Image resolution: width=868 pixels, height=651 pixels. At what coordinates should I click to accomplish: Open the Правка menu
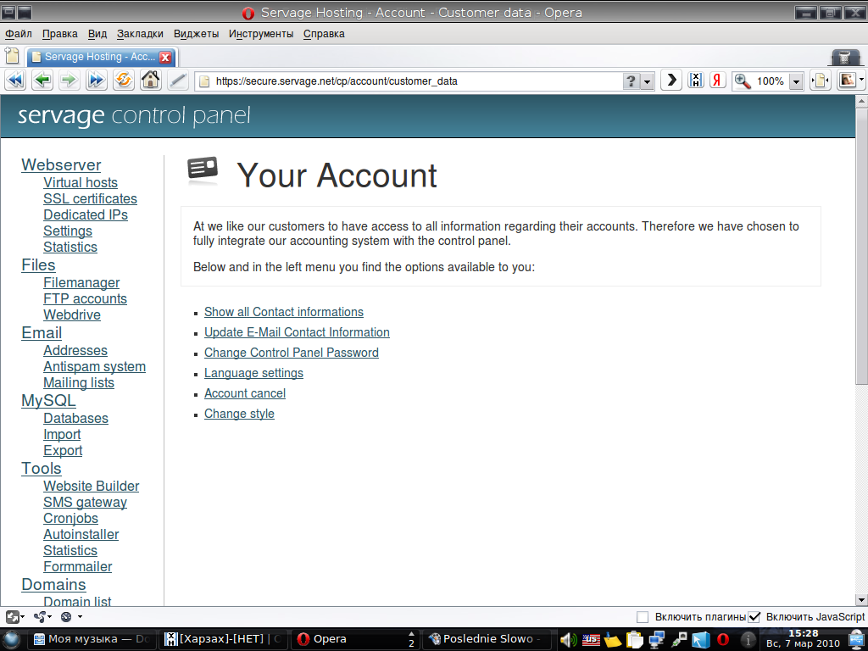click(60, 34)
